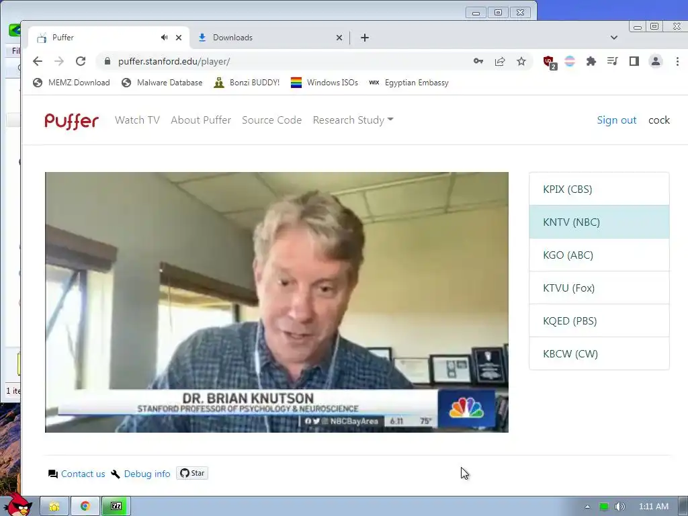
Task: Switch to KGO (ABC) channel
Action: (599, 255)
